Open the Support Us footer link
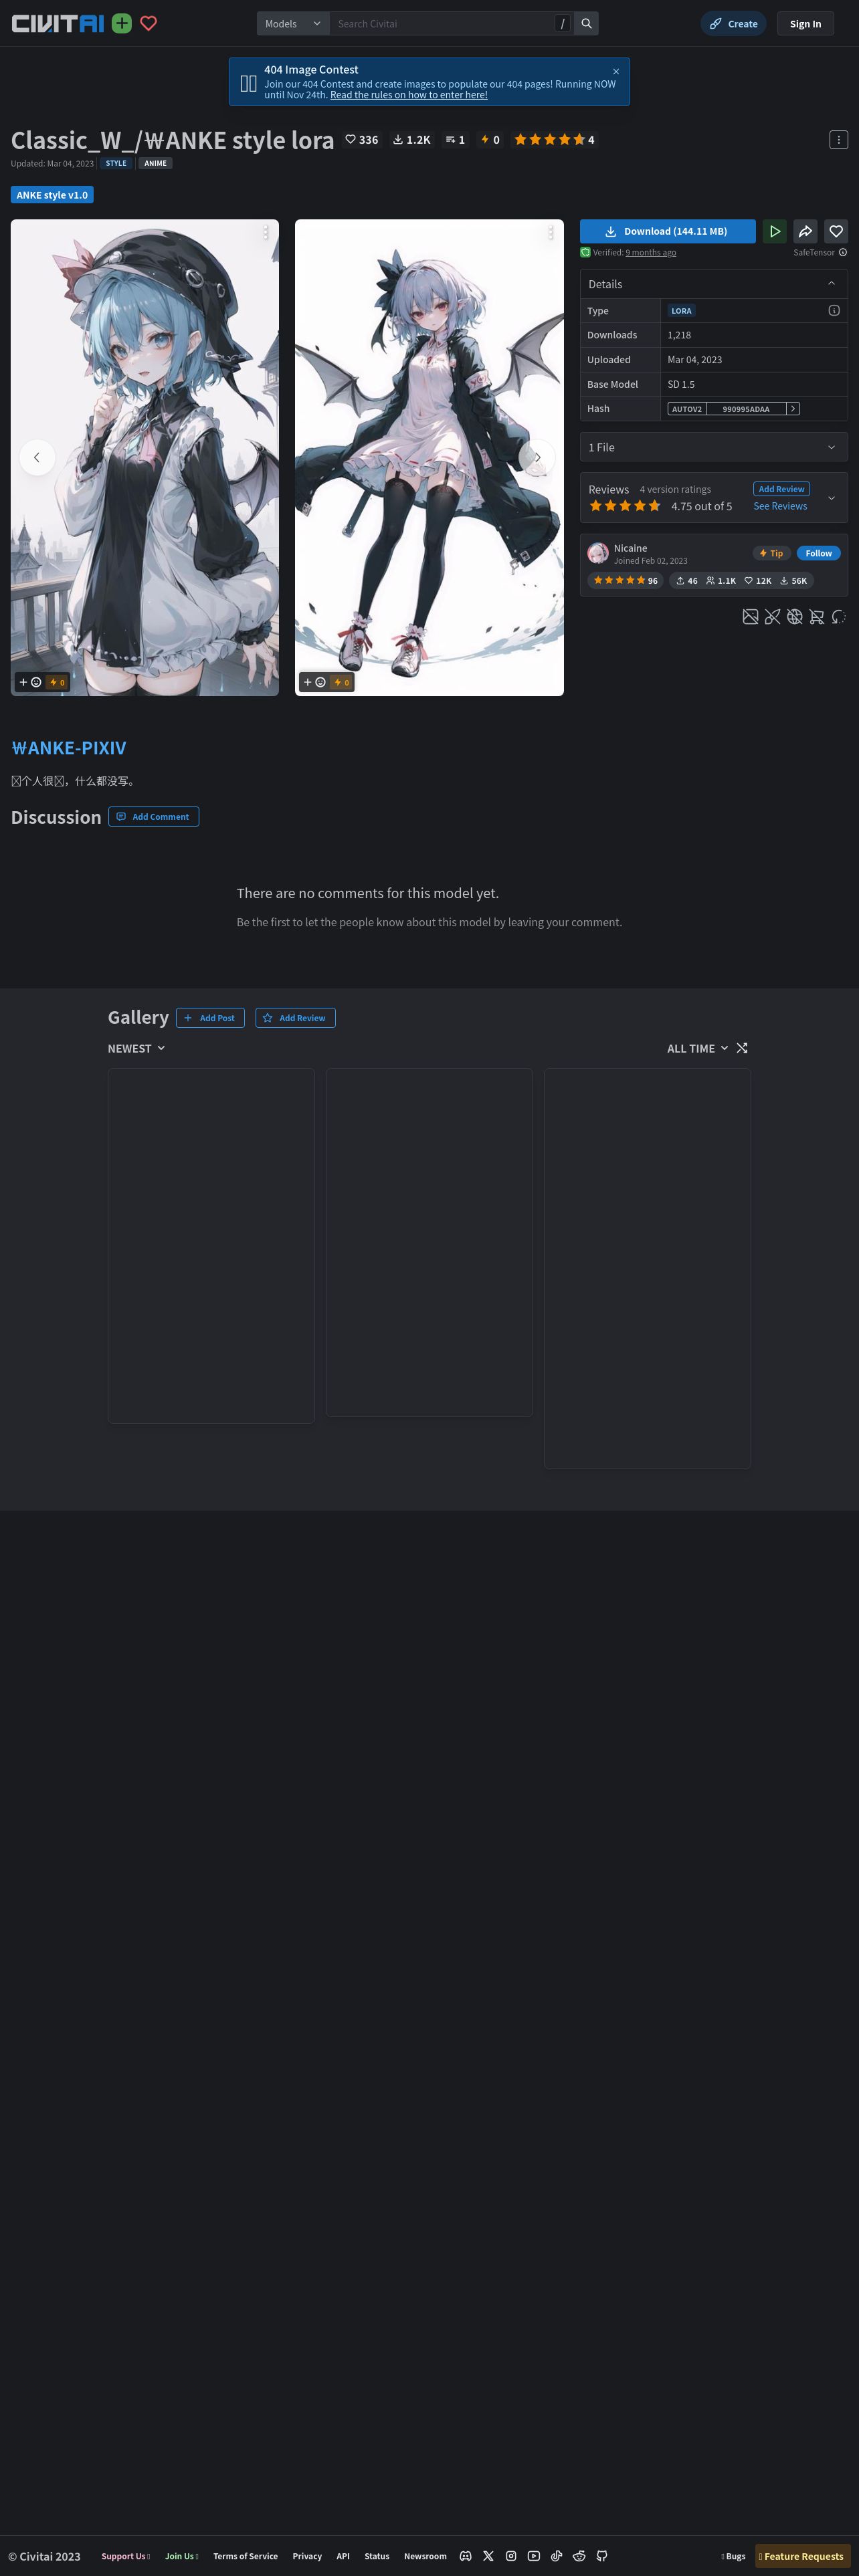The width and height of the screenshot is (859, 2576). [x=125, y=2556]
